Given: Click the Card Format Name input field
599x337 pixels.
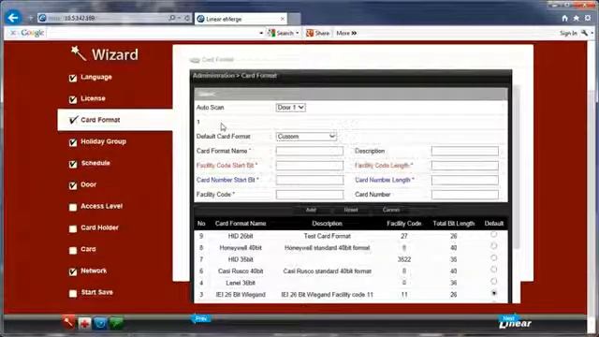Looking at the screenshot, I should (x=310, y=151).
